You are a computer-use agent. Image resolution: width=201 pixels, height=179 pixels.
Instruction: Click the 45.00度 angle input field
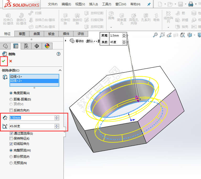32,126
